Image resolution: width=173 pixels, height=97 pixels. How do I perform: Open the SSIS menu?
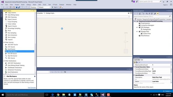click(x=39, y=5)
